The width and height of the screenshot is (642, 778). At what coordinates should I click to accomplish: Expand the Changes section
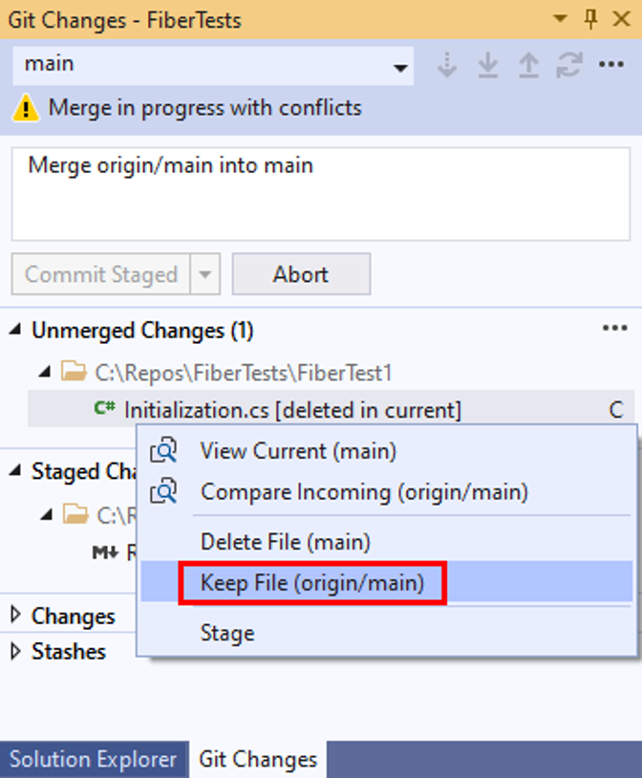click(16, 615)
